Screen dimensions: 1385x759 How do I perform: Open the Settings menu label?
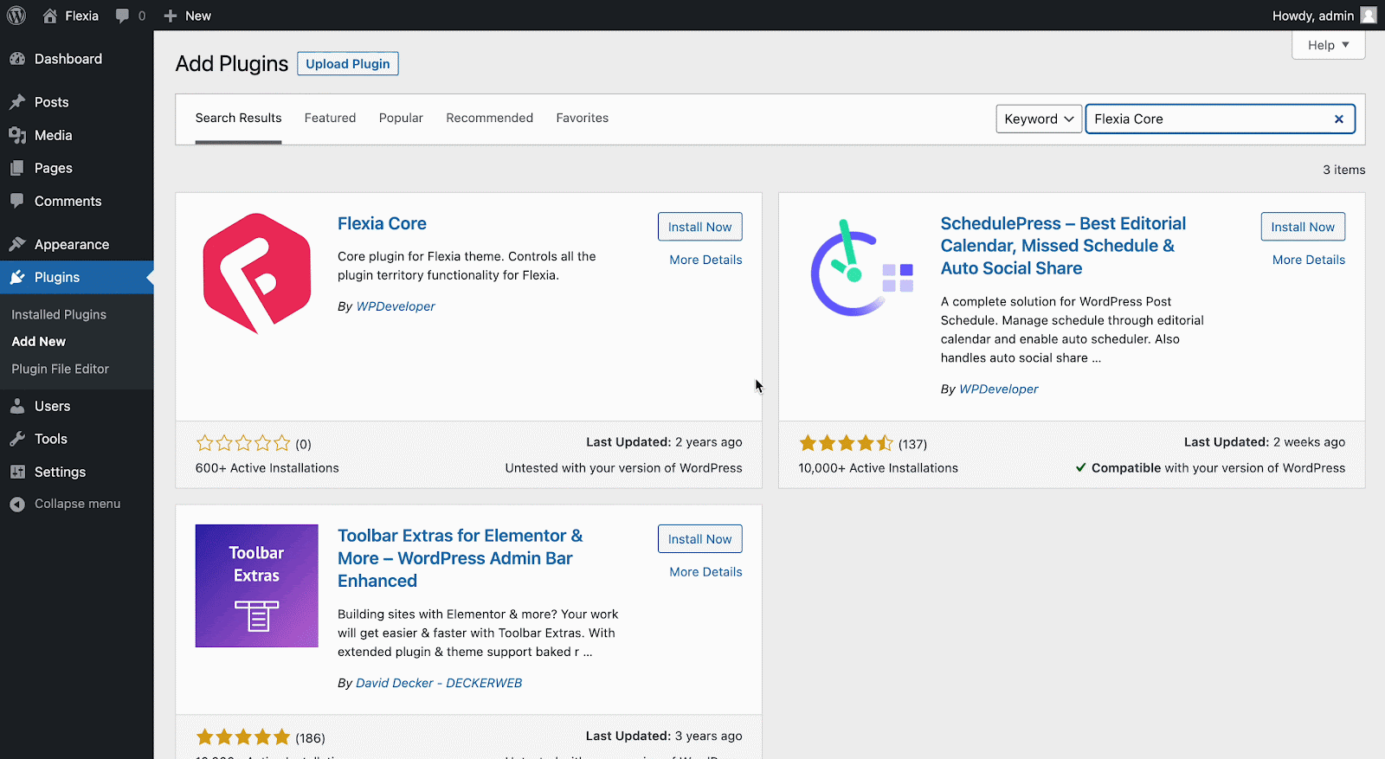pos(60,472)
